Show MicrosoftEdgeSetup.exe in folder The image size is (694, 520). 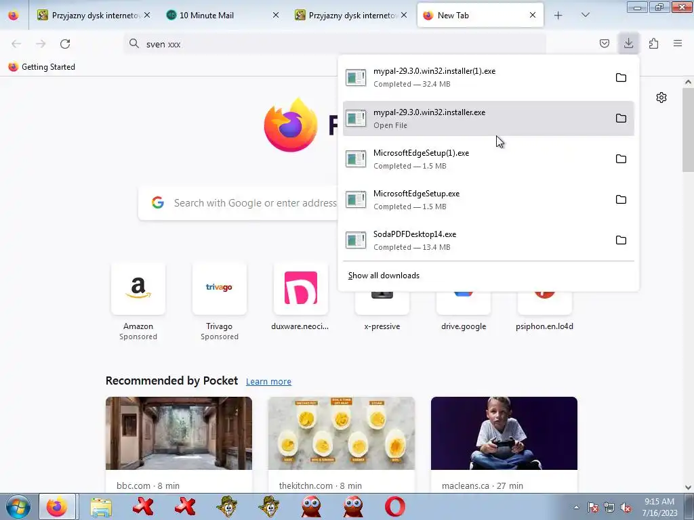point(621,200)
